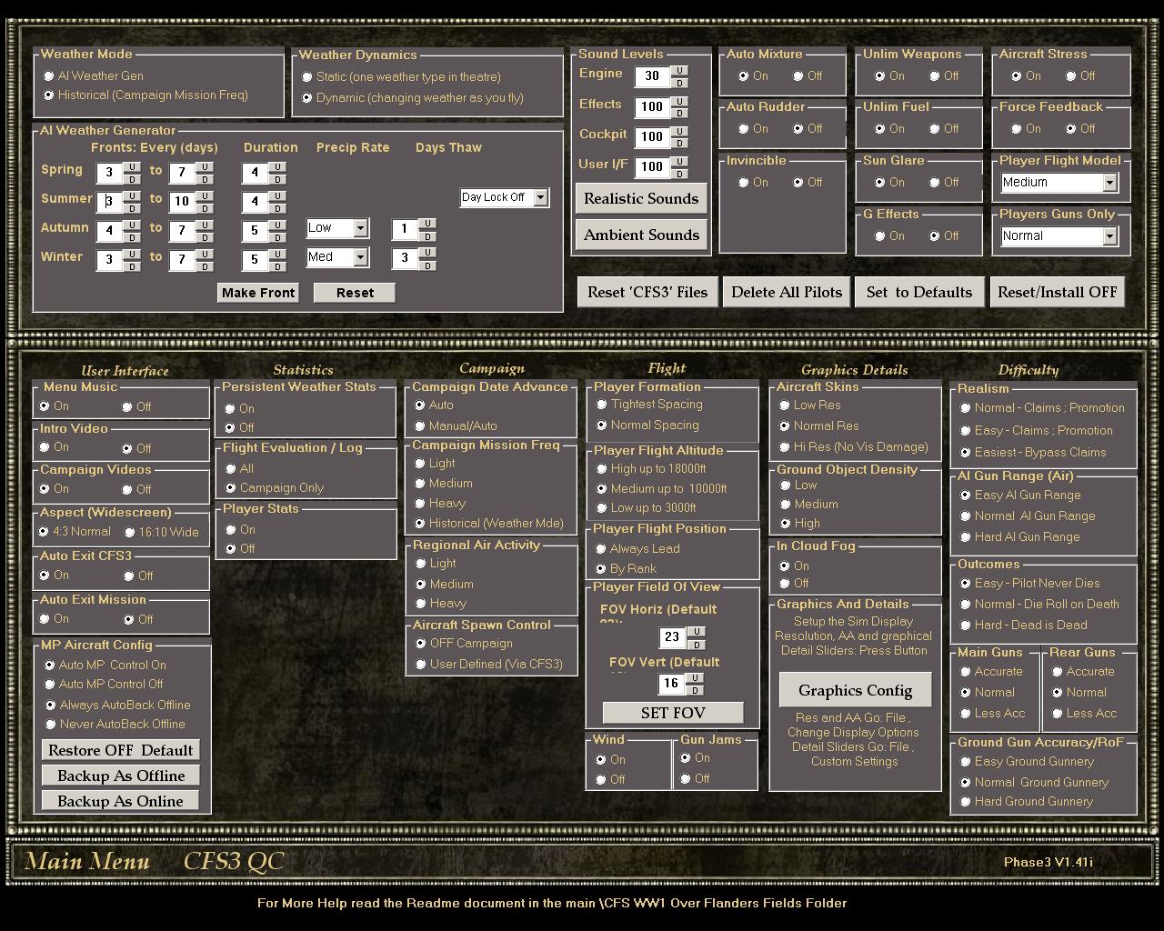Turn Wind off

click(600, 780)
